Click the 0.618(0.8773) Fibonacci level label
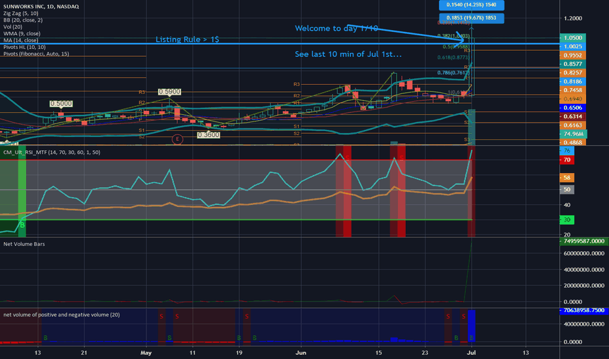The image size is (609, 359). (453, 57)
